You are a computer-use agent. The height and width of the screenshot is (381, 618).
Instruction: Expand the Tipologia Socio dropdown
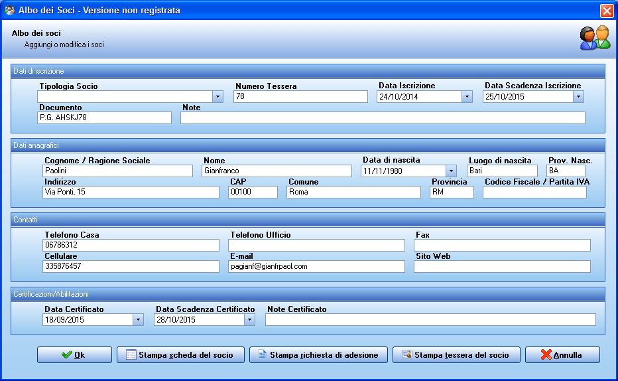point(218,97)
